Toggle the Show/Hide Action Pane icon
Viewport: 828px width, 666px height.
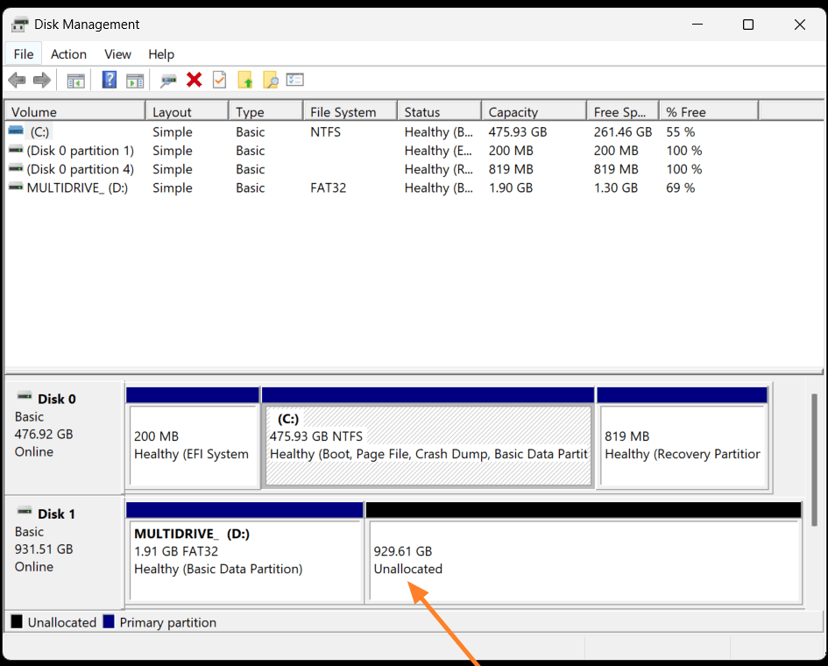tap(135, 81)
